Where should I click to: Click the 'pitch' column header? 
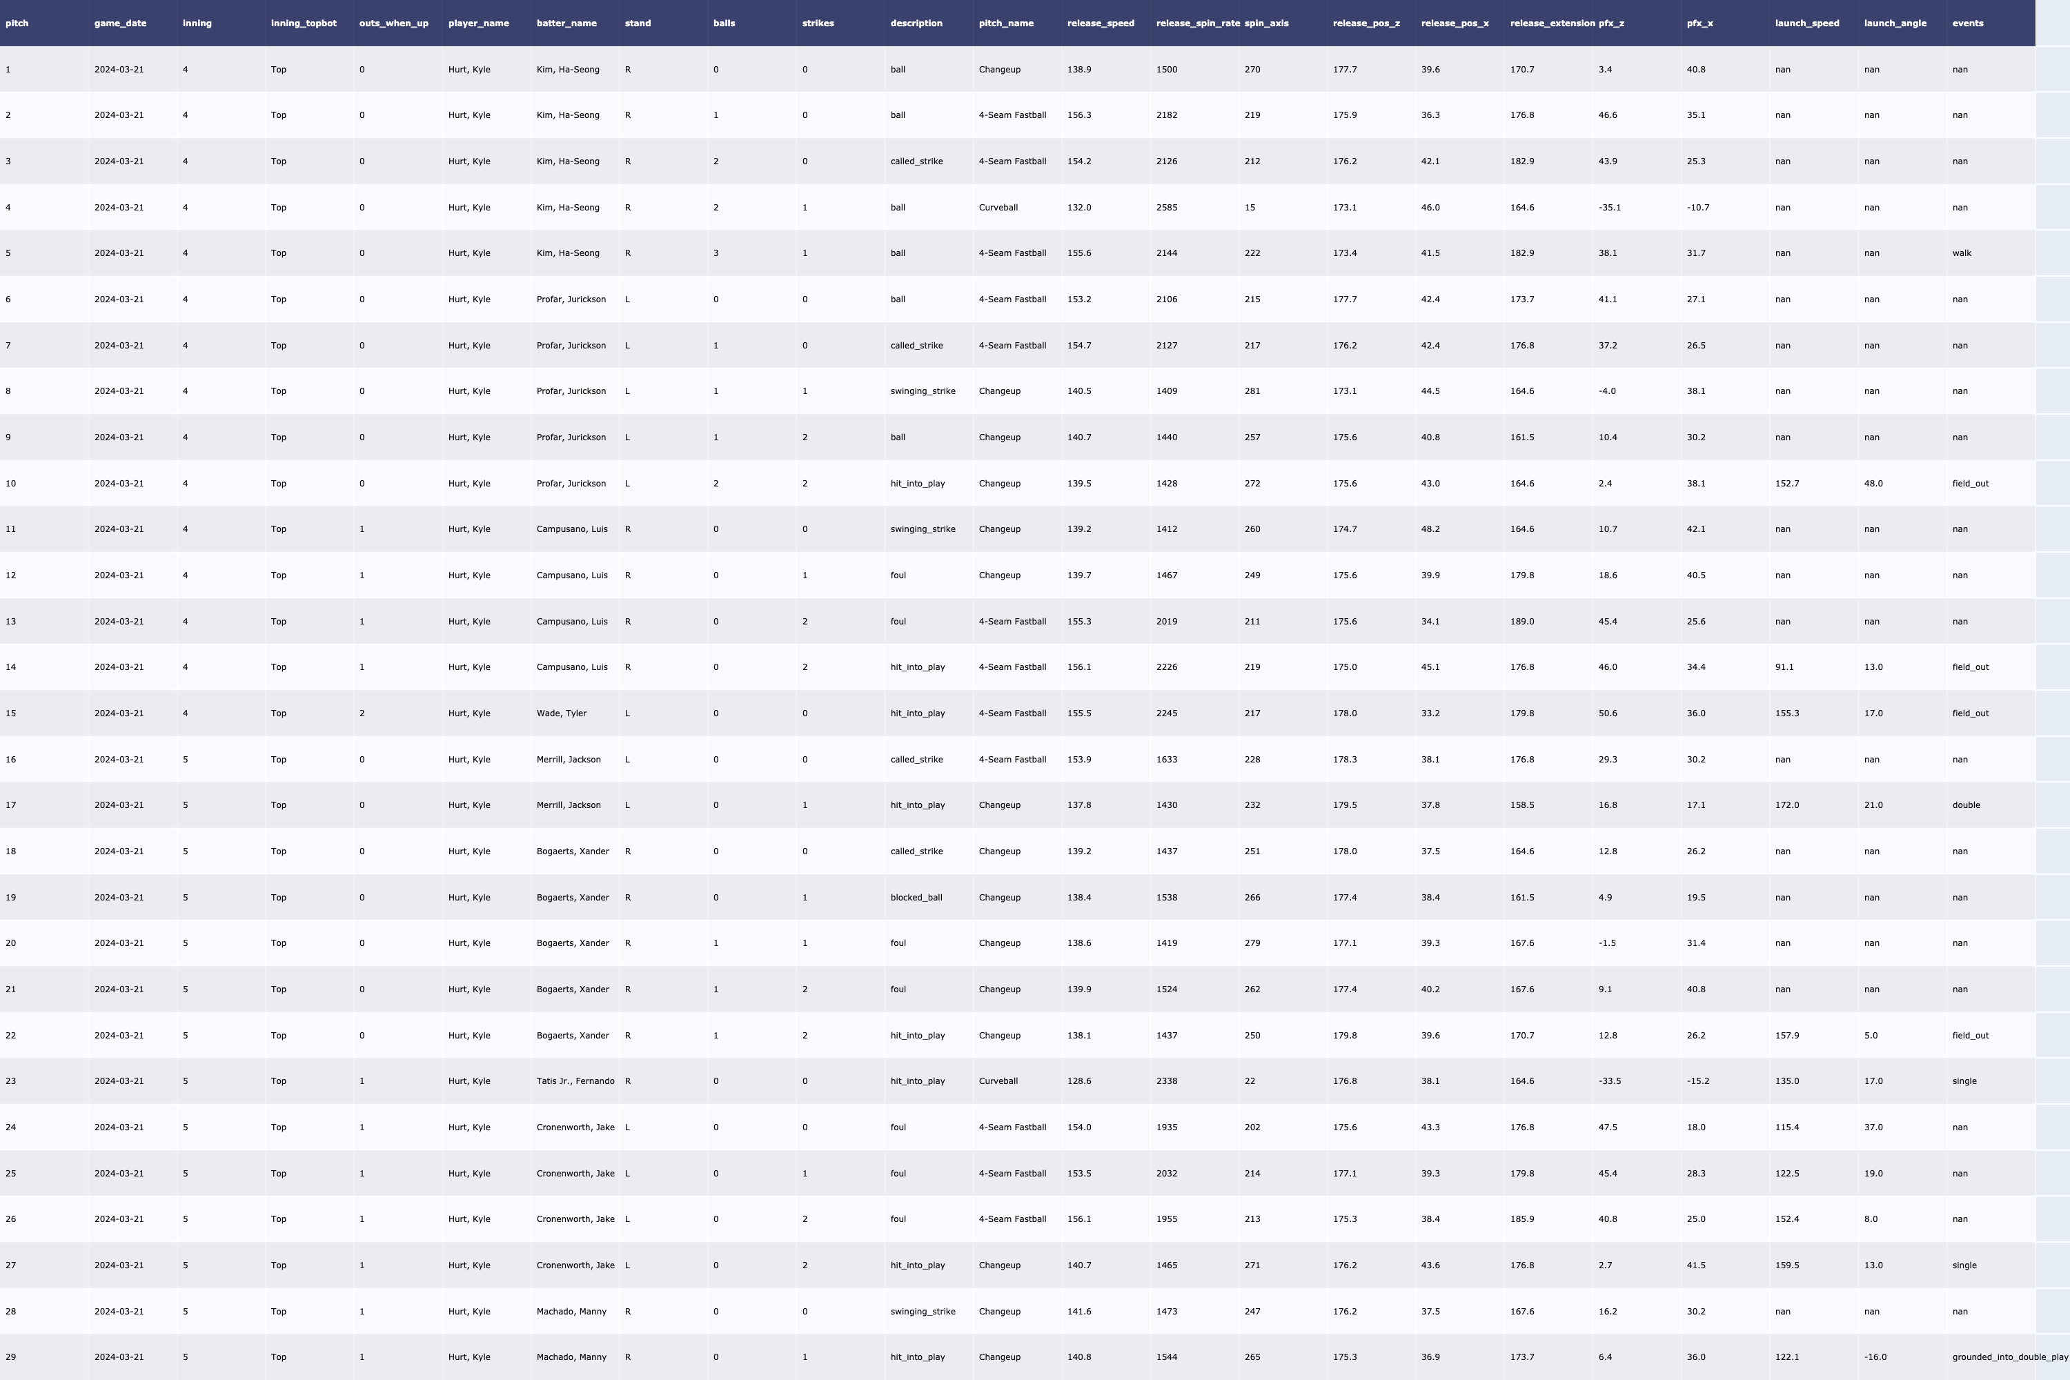18,23
